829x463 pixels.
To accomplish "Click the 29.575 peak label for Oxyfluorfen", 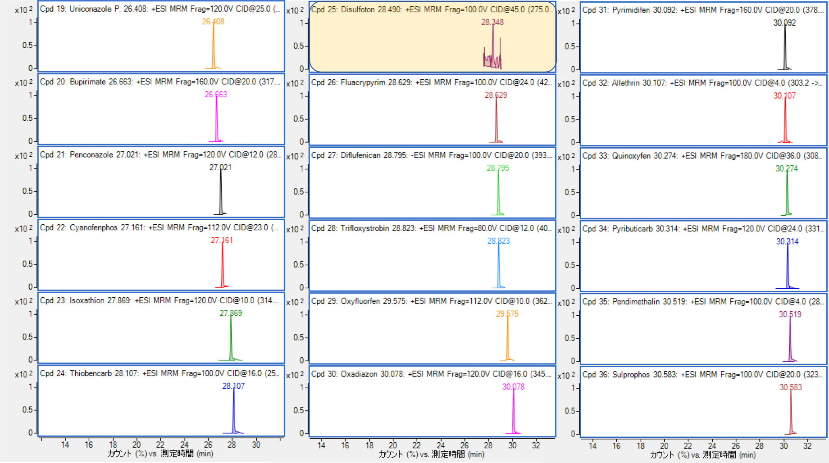I will 507,314.
